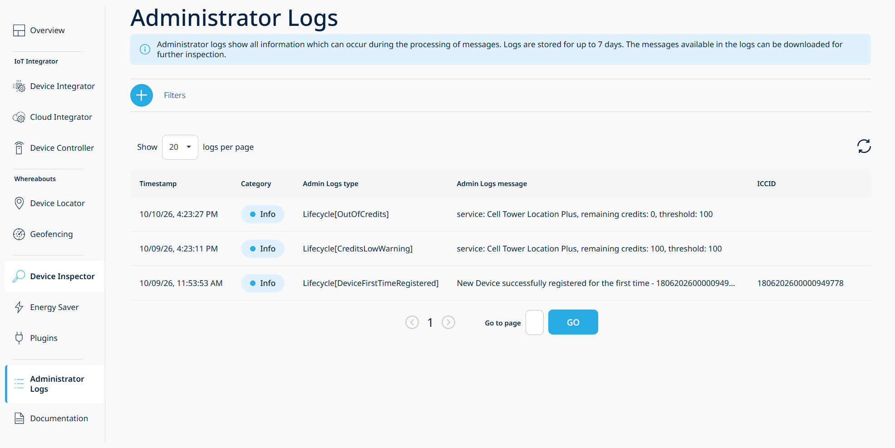Viewport: 895px width, 448px height.
Task: Open Energy Saver menu item
Action: 54,307
